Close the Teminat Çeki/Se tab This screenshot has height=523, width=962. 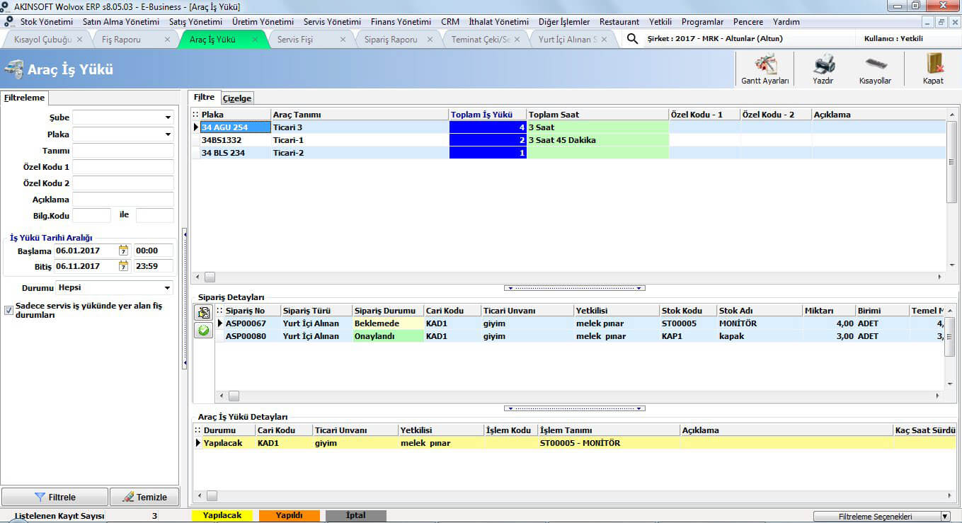coord(517,40)
